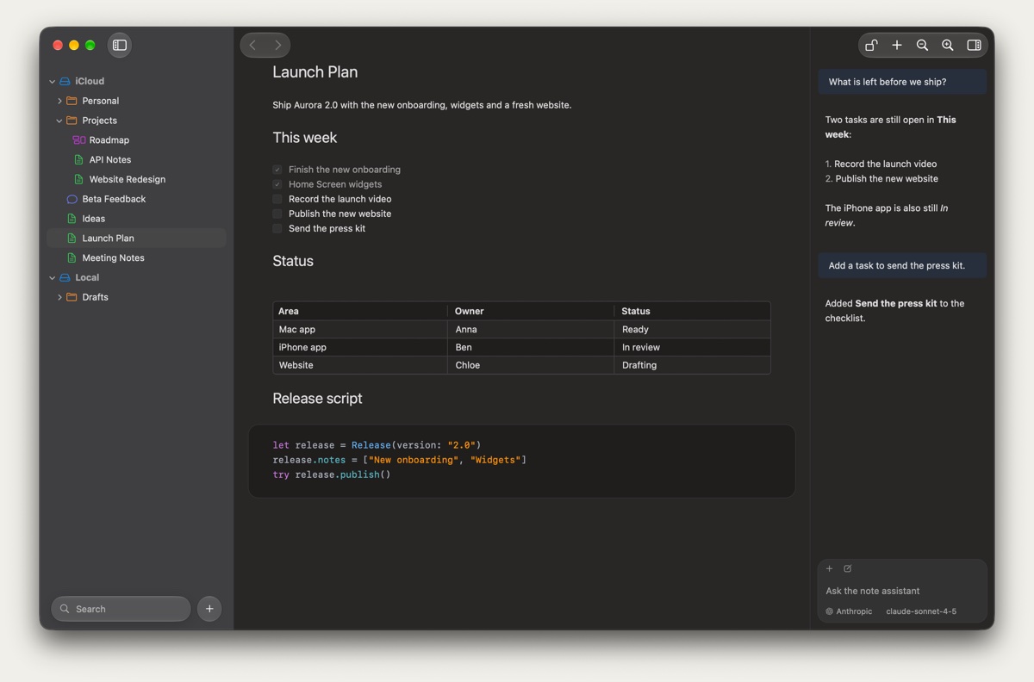Click the Status column header
Image resolution: width=1034 pixels, height=682 pixels.
[693, 311]
